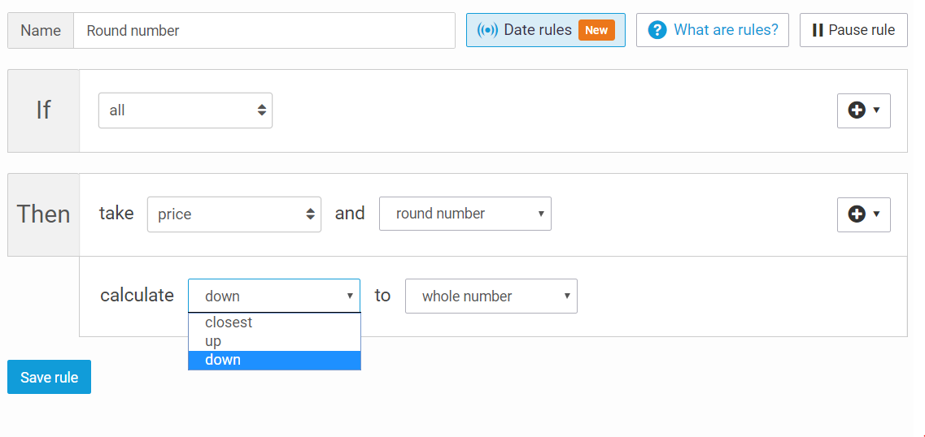Image resolution: width=925 pixels, height=437 pixels.
Task: Click the orange New badge
Action: [596, 30]
